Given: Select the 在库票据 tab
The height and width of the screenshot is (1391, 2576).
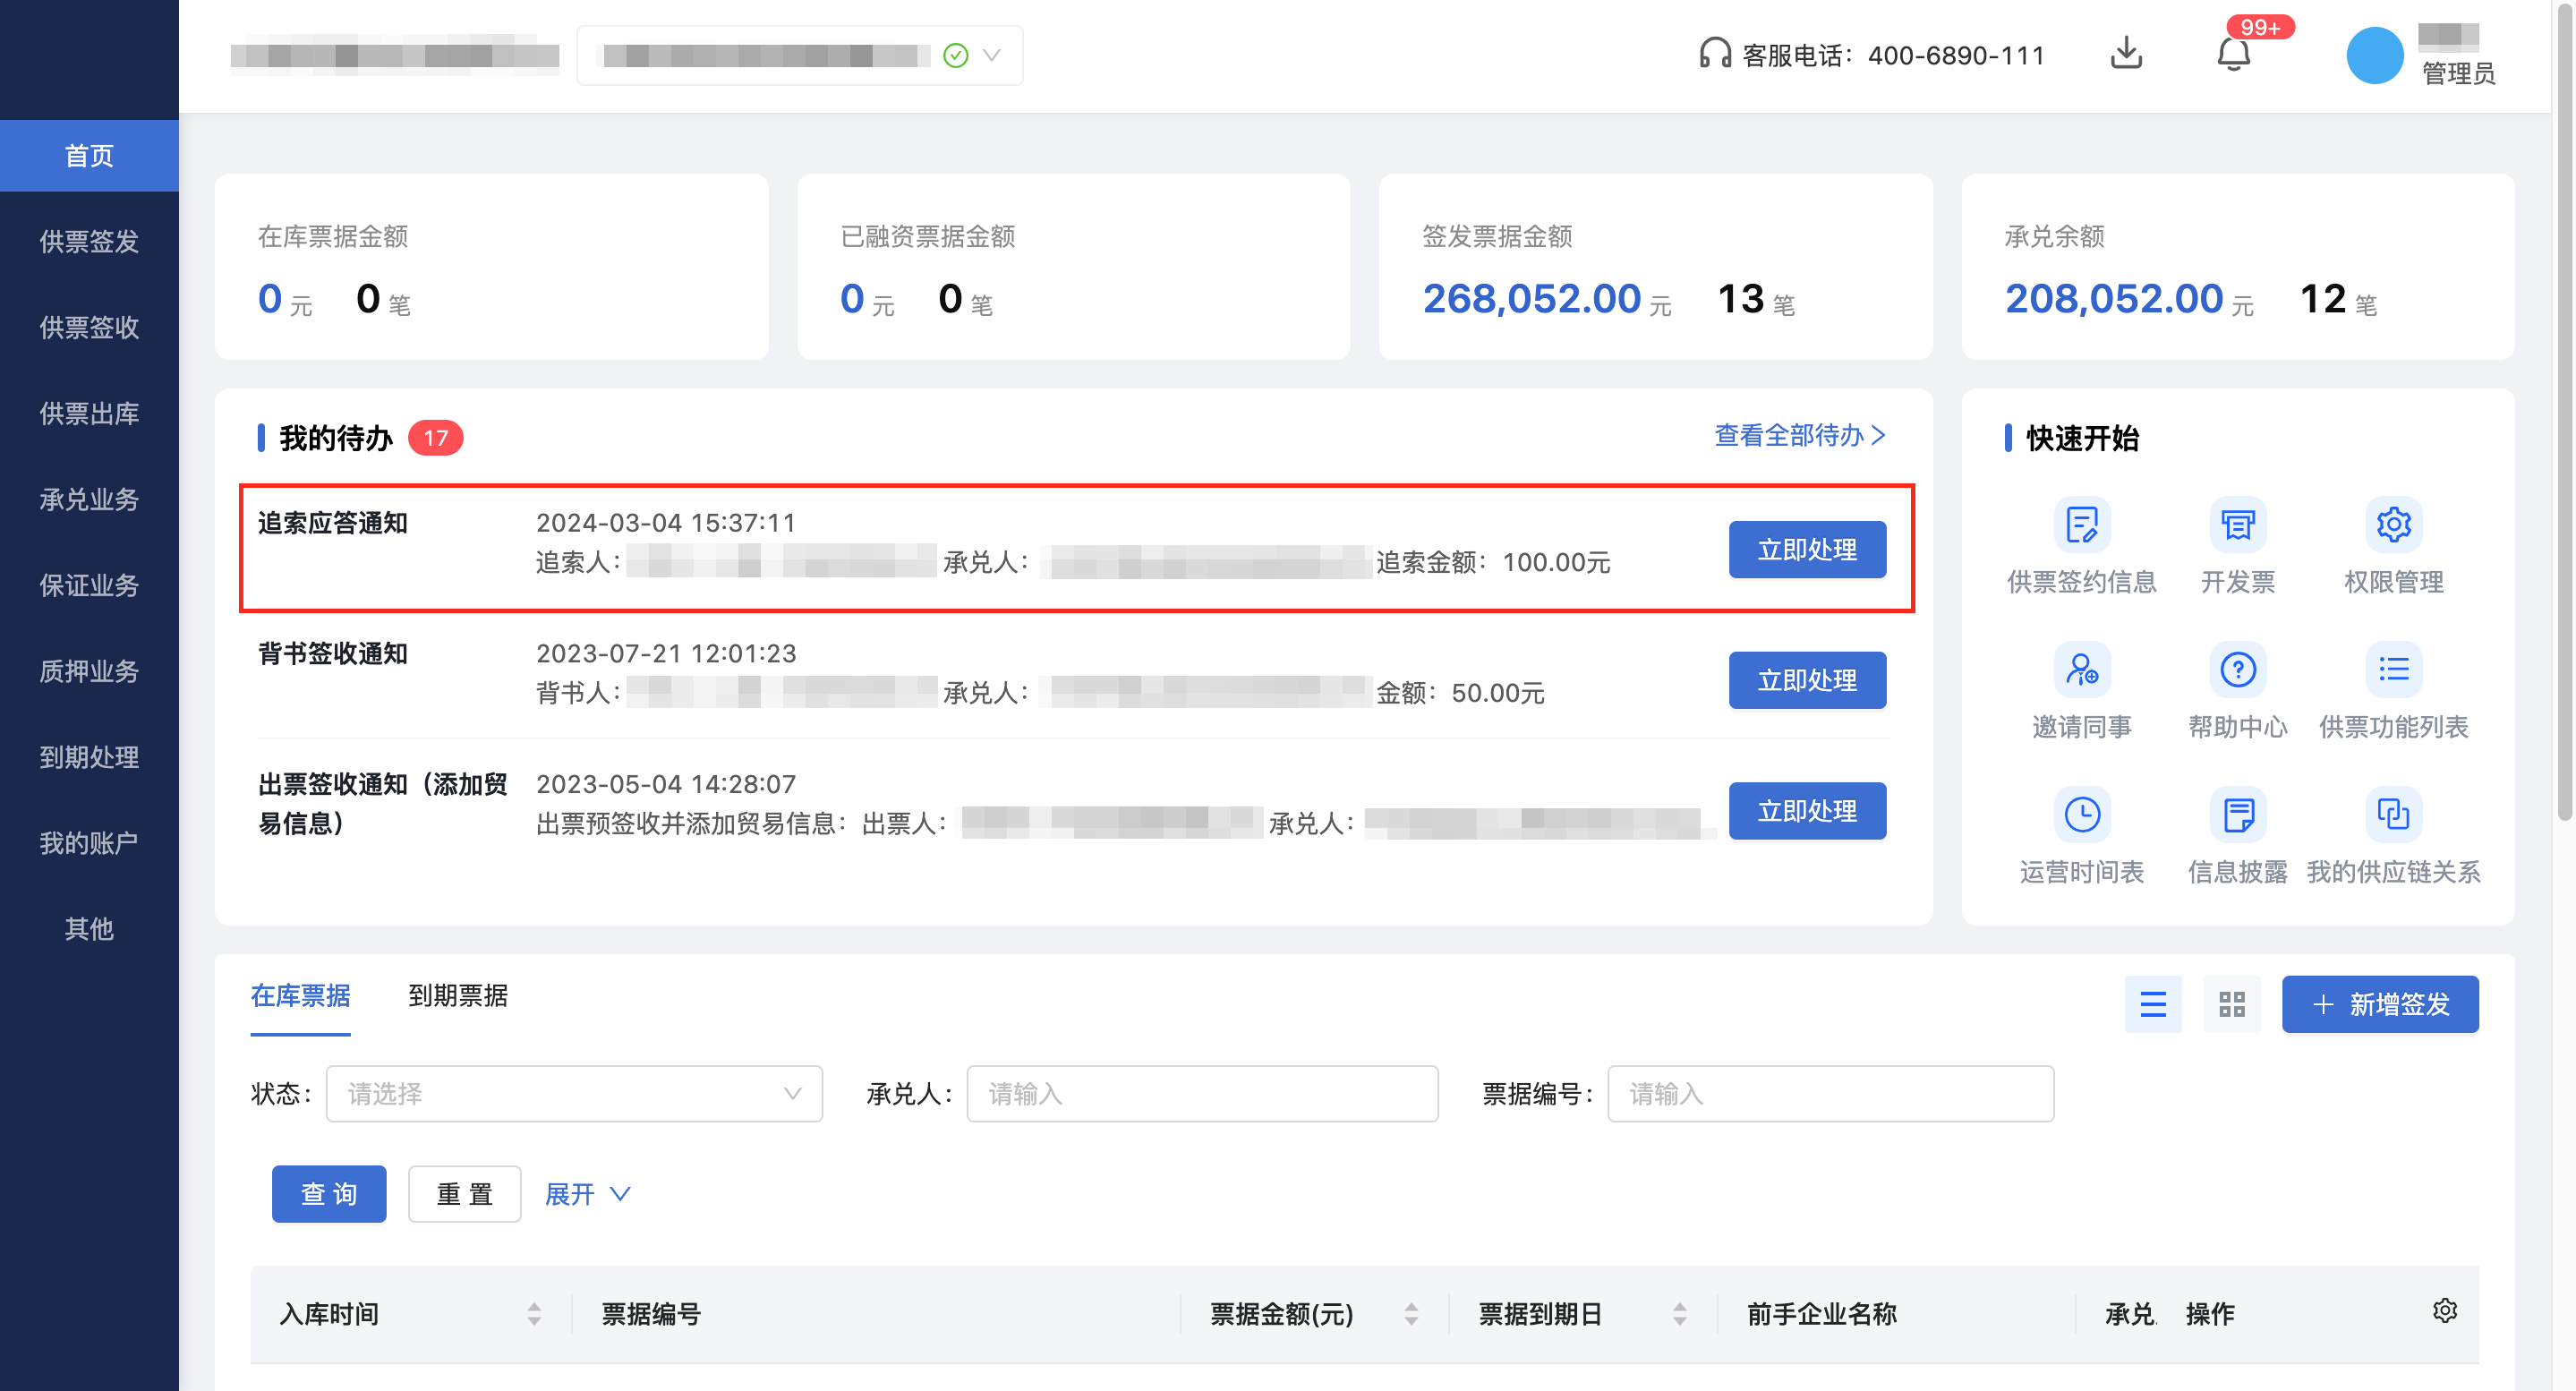Looking at the screenshot, I should 300,996.
